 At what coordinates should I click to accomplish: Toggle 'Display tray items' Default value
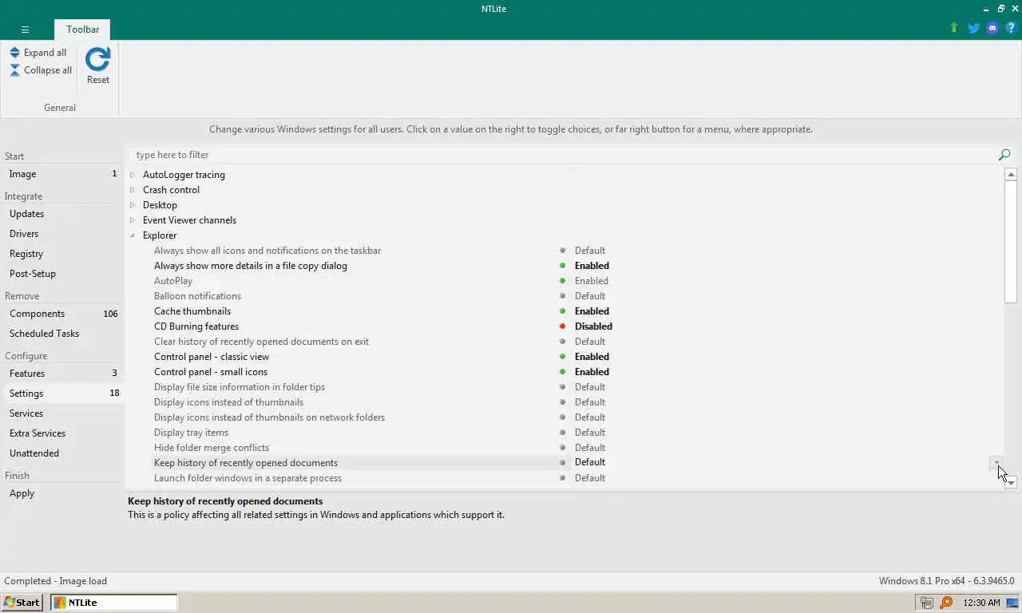point(590,433)
